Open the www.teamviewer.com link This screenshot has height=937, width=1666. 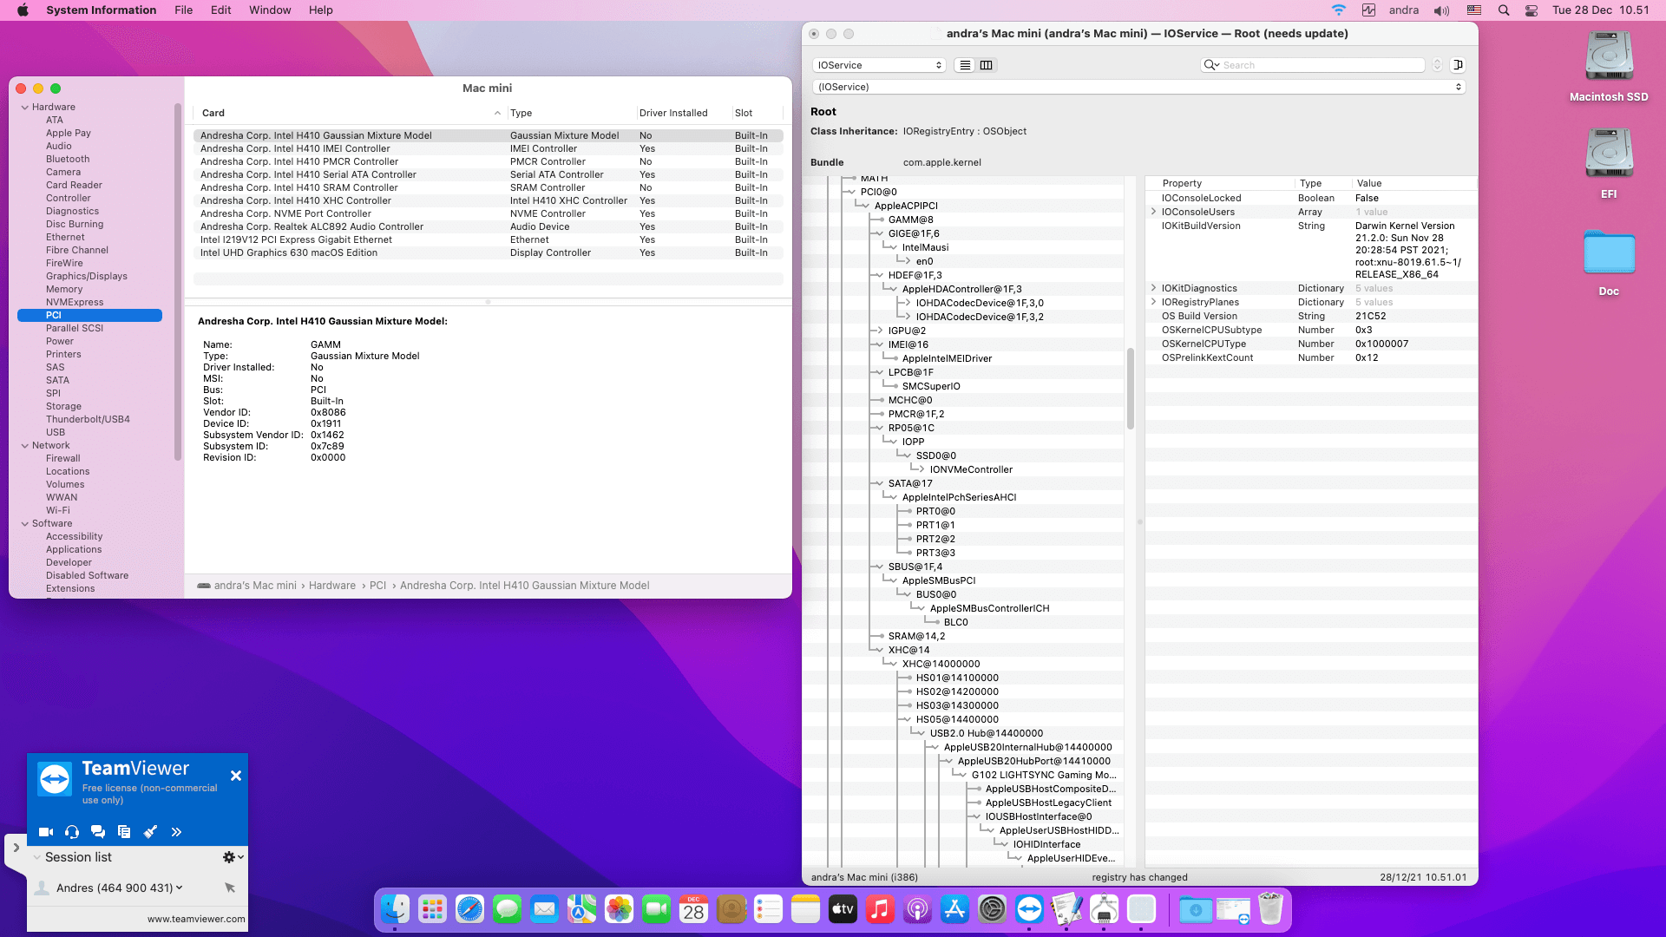[195, 919]
